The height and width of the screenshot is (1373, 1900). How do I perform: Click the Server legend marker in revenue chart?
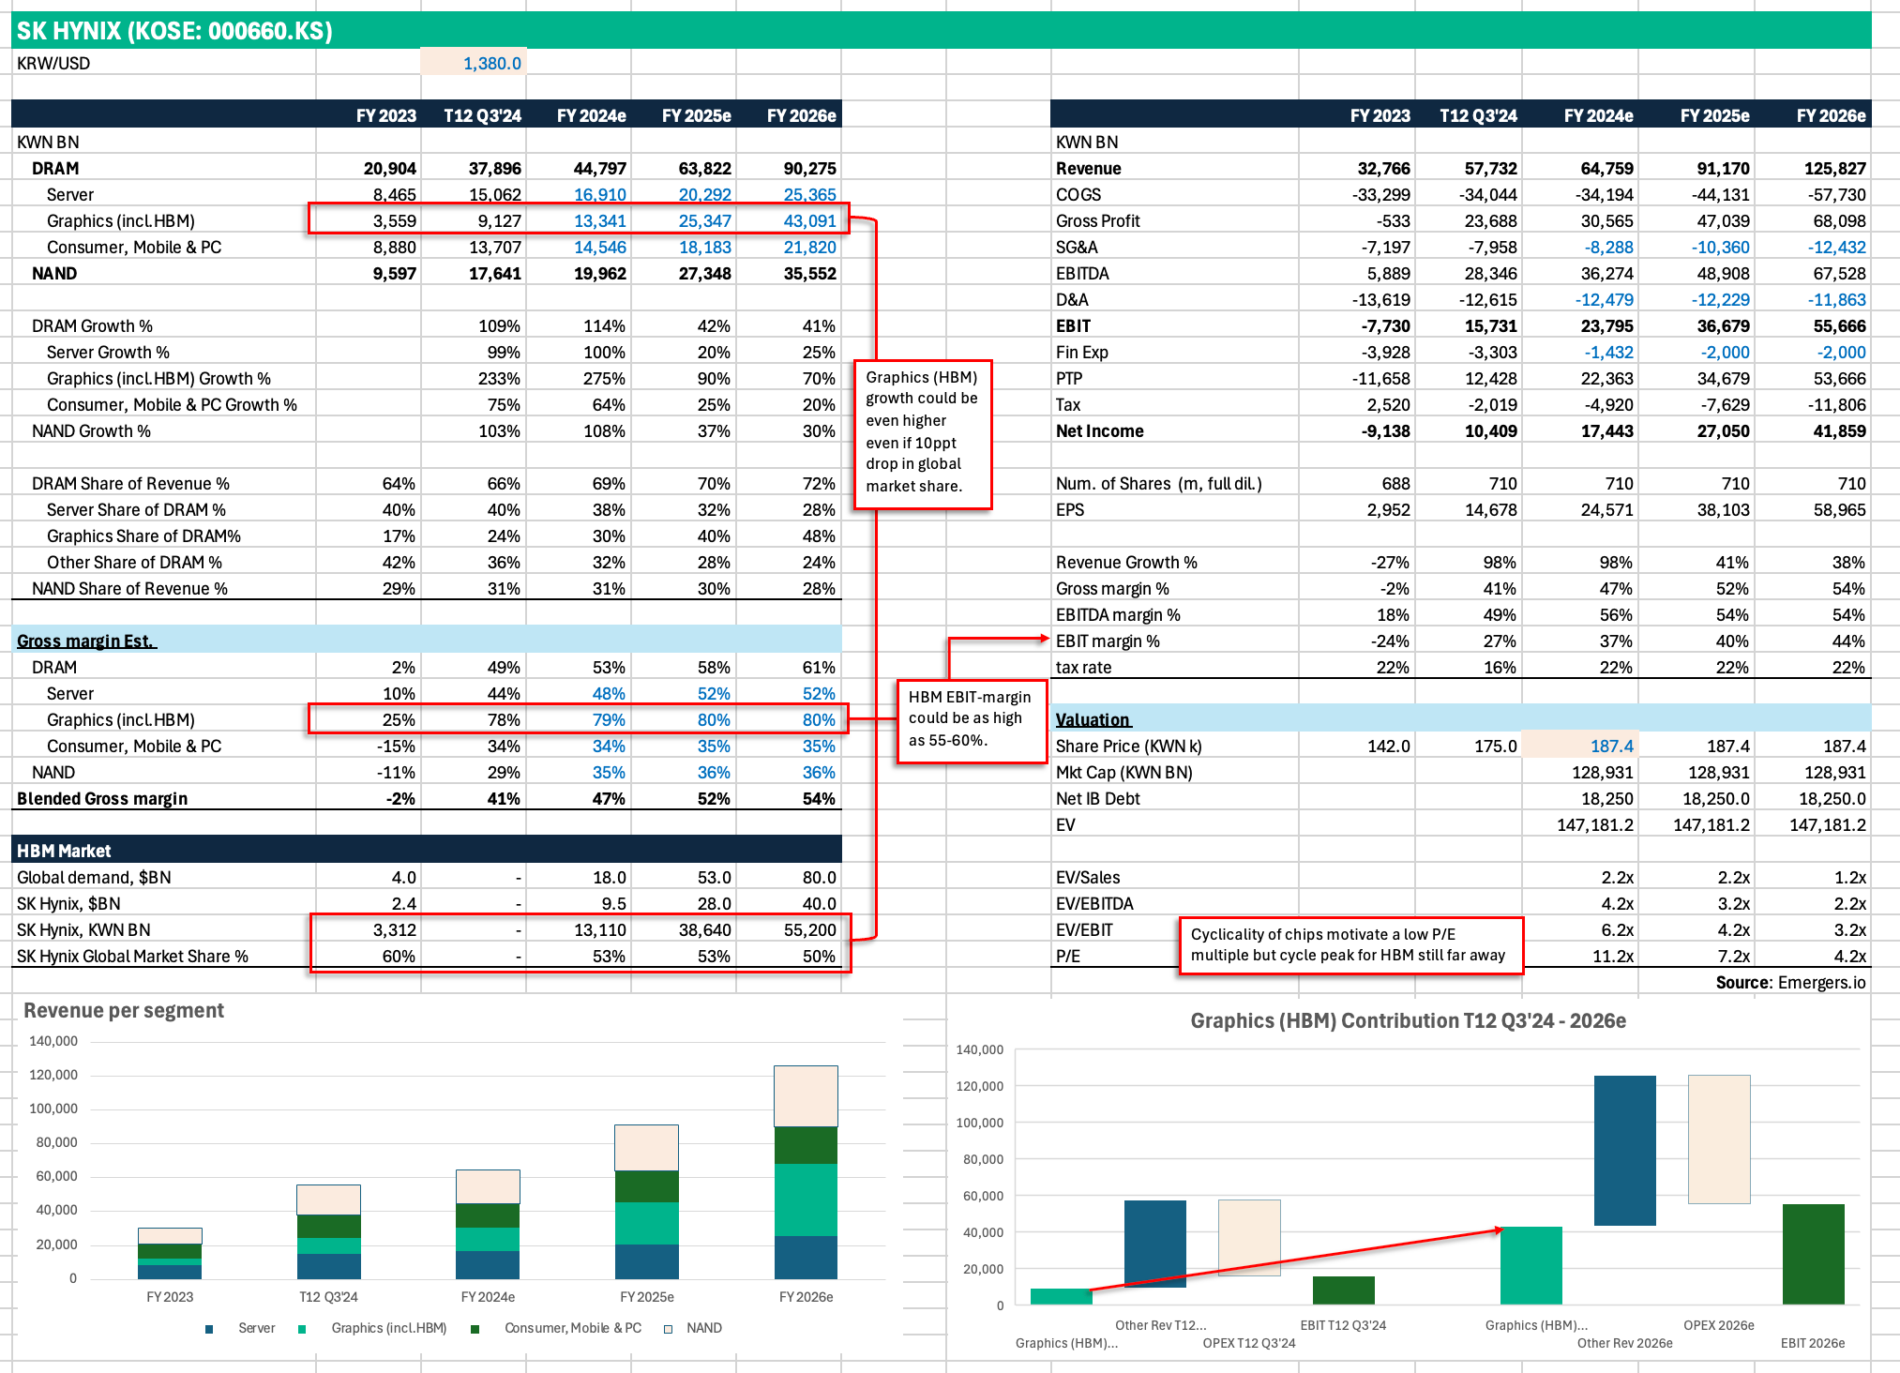[209, 1329]
